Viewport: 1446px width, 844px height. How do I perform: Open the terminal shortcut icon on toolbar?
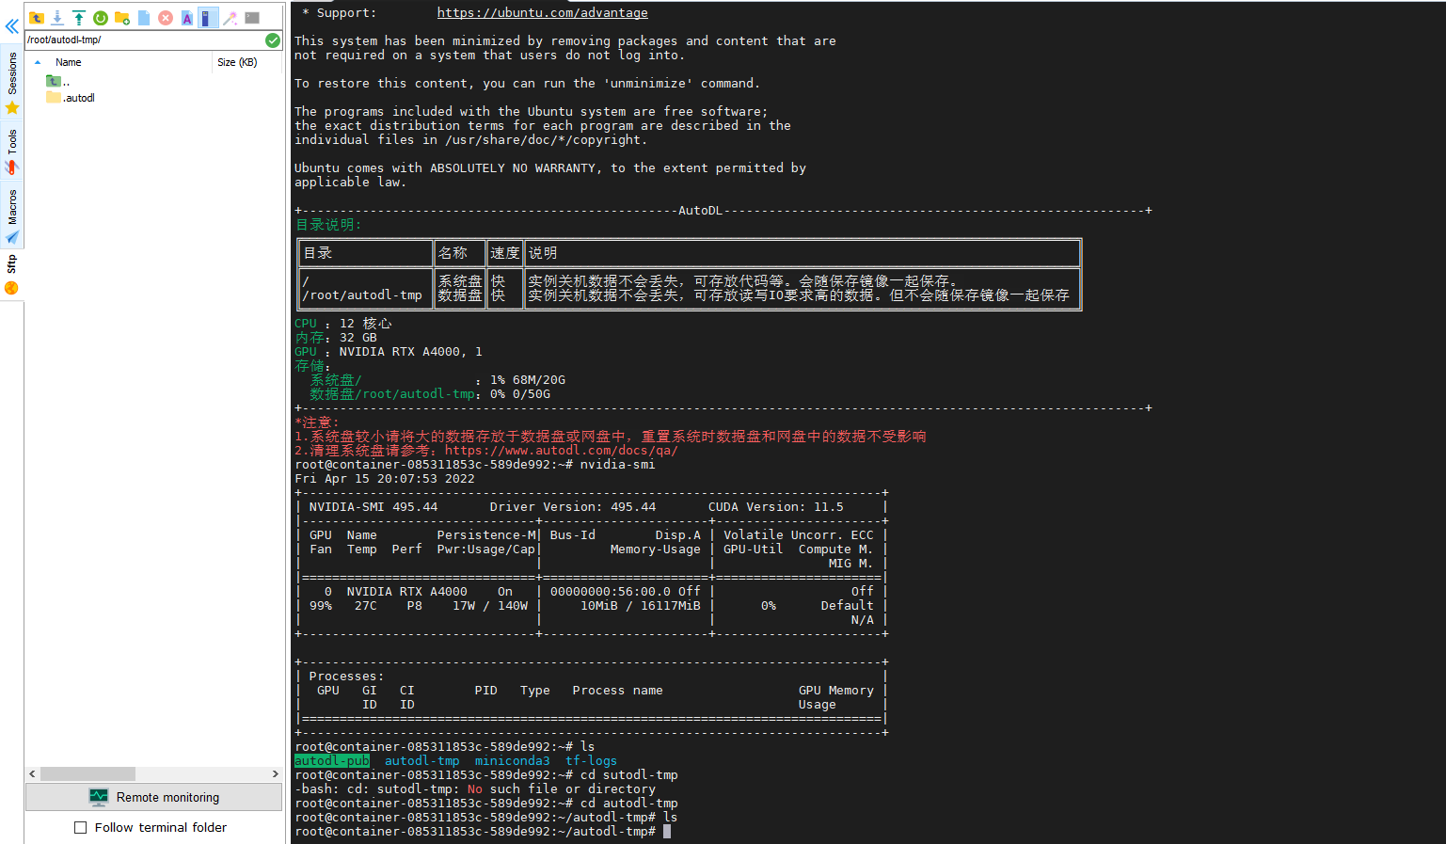[x=251, y=17]
